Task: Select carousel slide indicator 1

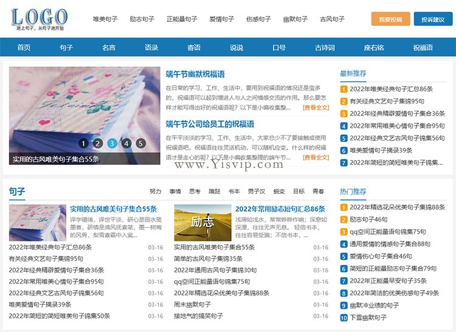Action: coord(83,143)
